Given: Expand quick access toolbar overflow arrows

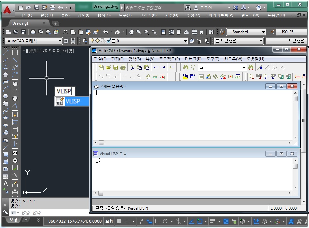Looking at the screenshot, I should tap(71, 8).
